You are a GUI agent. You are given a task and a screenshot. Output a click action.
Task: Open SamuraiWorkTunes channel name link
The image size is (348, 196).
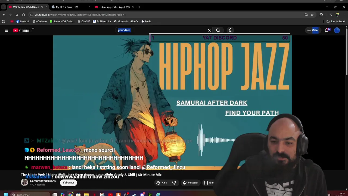tap(43, 181)
